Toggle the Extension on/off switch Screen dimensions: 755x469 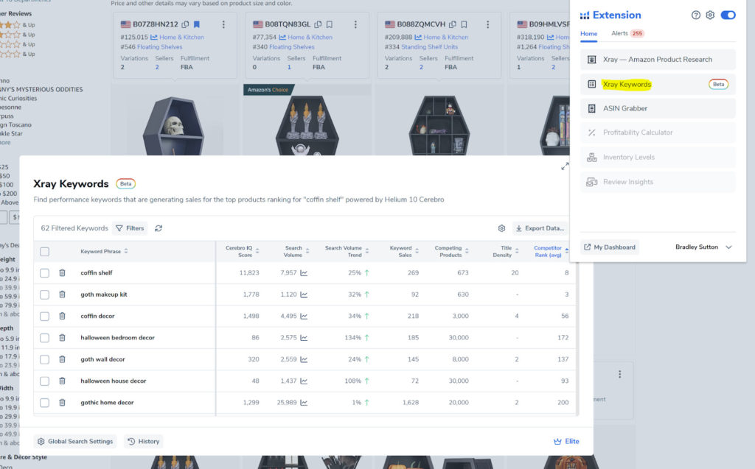[728, 15]
